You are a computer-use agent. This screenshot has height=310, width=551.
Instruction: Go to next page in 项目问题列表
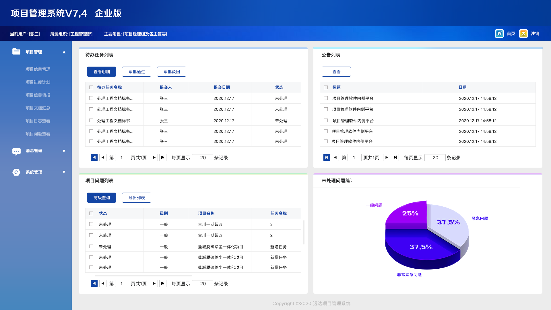(154, 284)
